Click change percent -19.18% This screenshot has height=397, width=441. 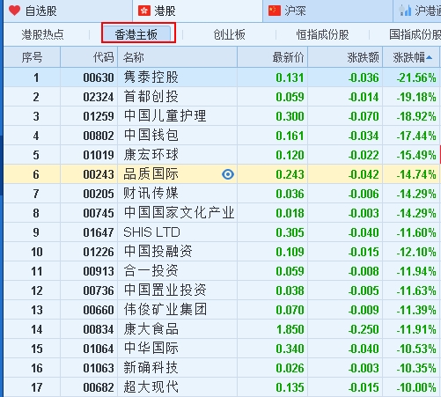tap(416, 97)
